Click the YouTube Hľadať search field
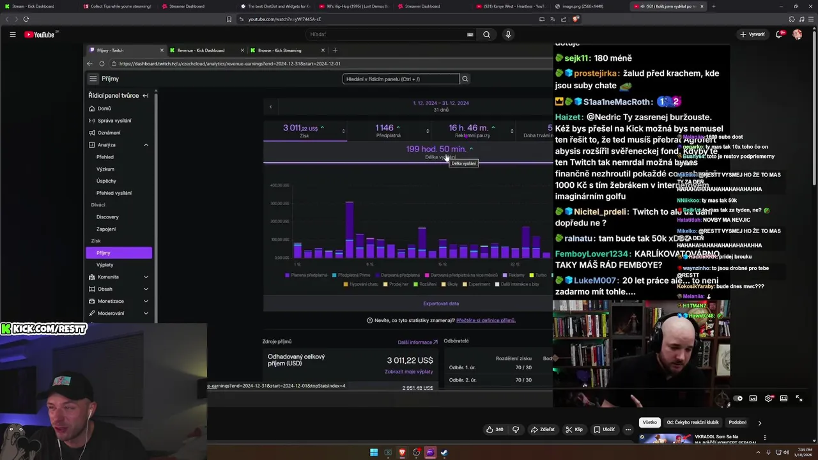Screen dimensions: 818x460 [x=391, y=34]
